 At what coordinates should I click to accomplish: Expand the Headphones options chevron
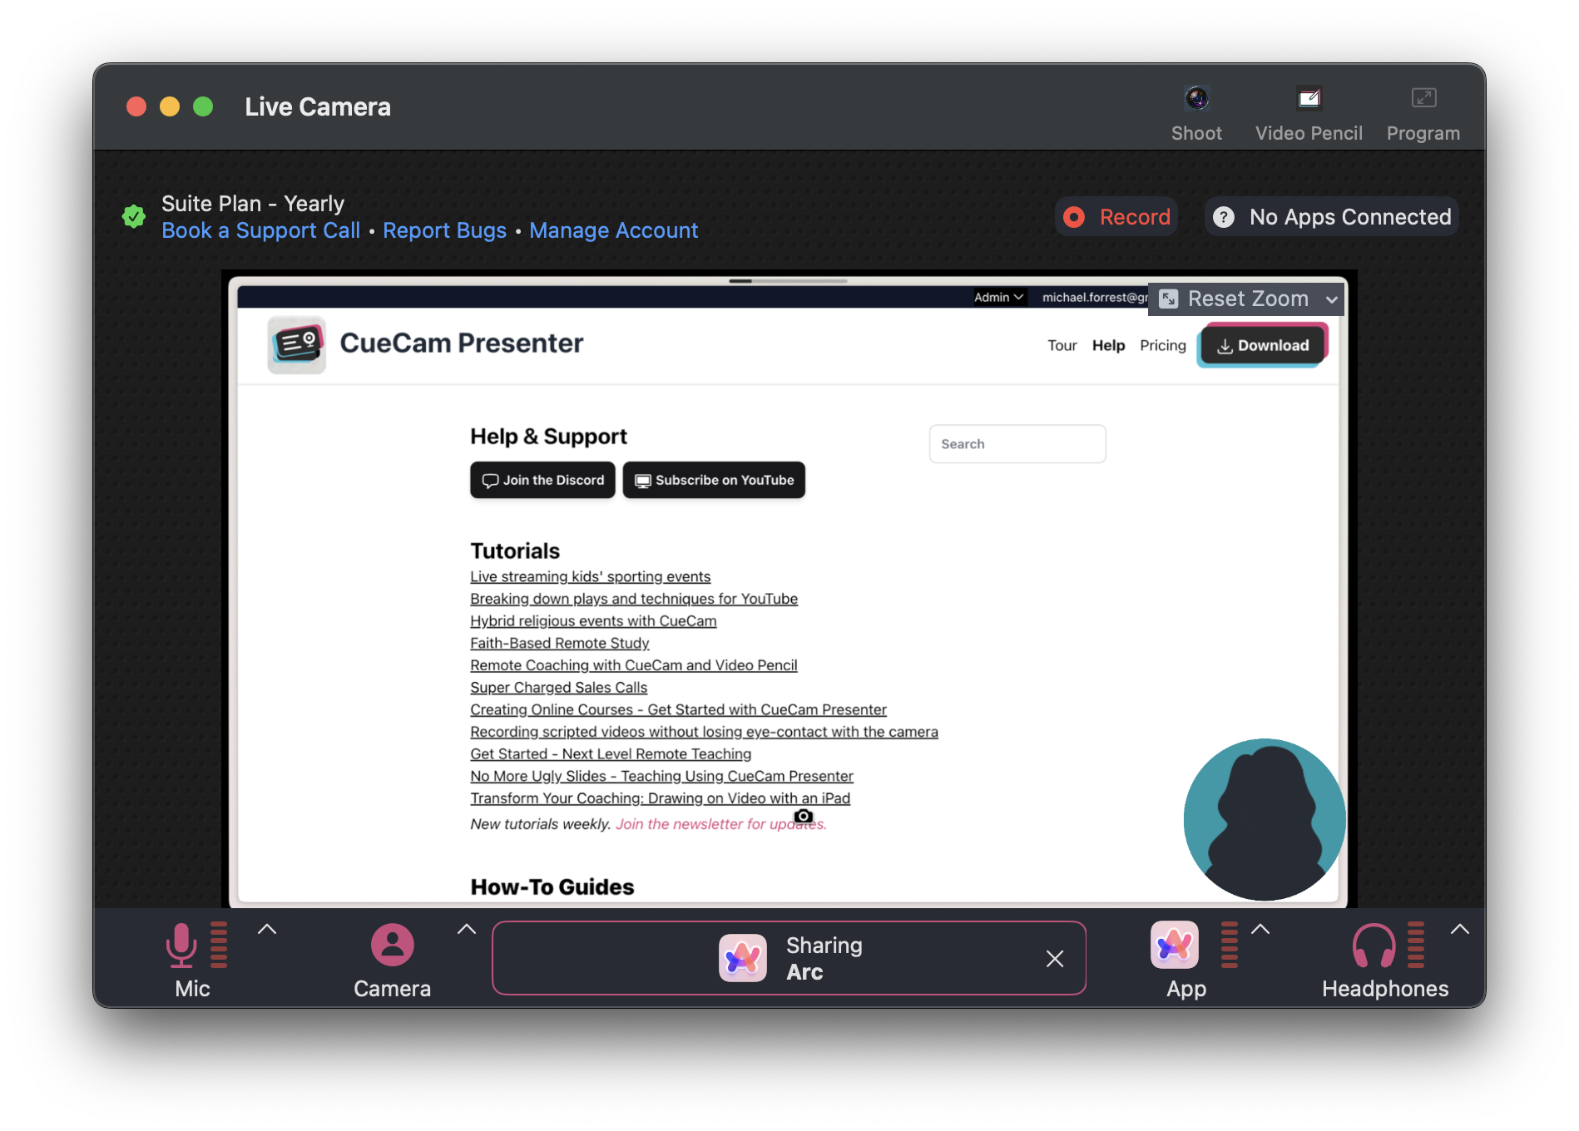pos(1460,930)
